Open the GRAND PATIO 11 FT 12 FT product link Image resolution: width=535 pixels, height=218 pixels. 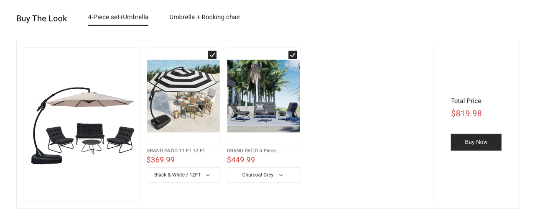tap(177, 151)
